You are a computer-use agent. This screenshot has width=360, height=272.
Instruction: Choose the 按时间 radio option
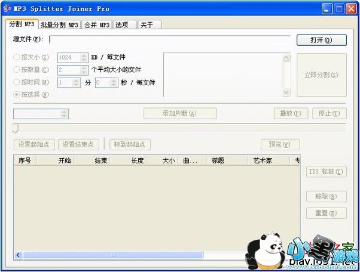(x=31, y=82)
